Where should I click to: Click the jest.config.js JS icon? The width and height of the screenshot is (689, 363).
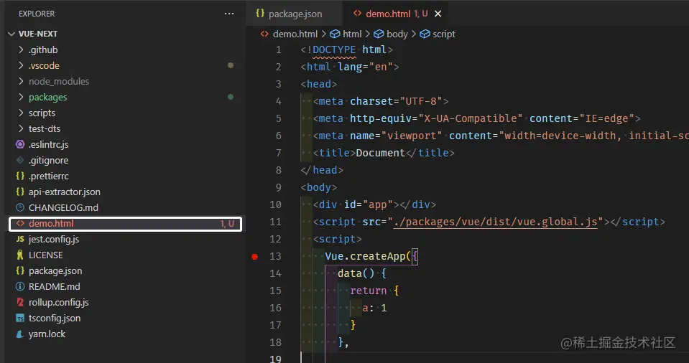pyautogui.click(x=20, y=239)
